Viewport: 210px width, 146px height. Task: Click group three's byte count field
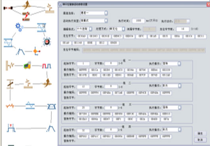coord(111,108)
